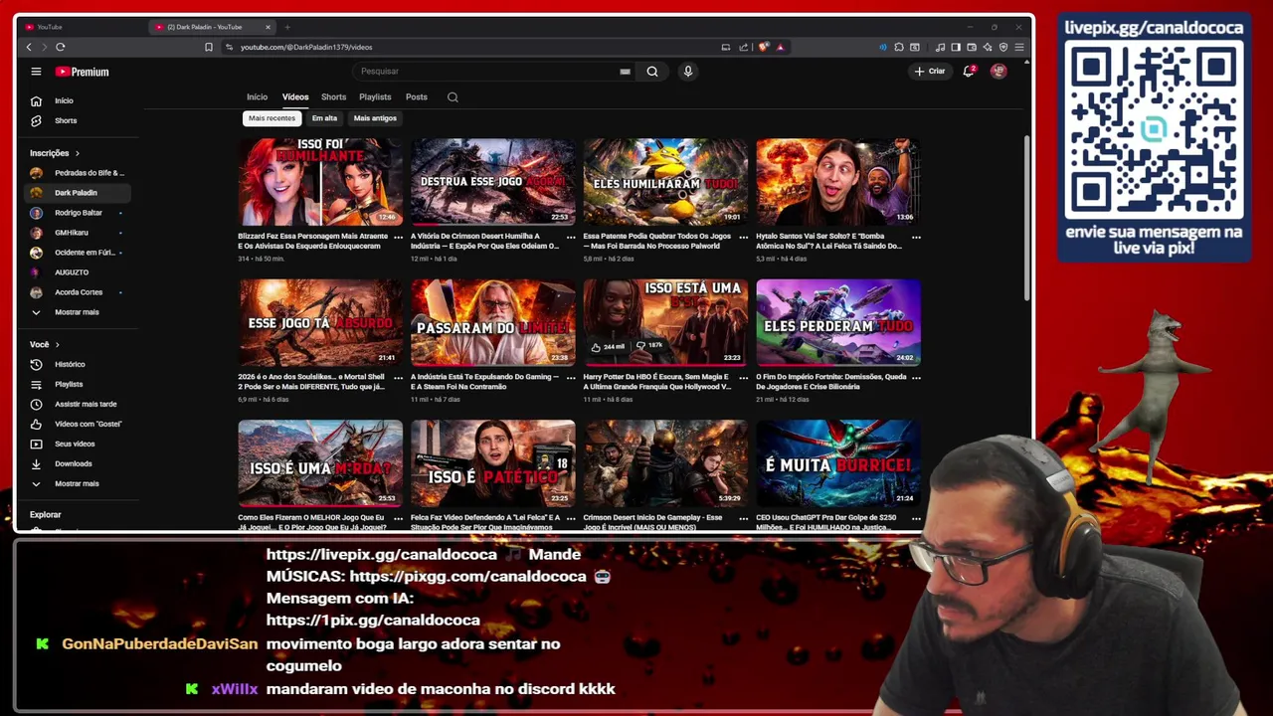Open the site settings icon beside the URL
The width and height of the screenshot is (1273, 716).
point(229,47)
